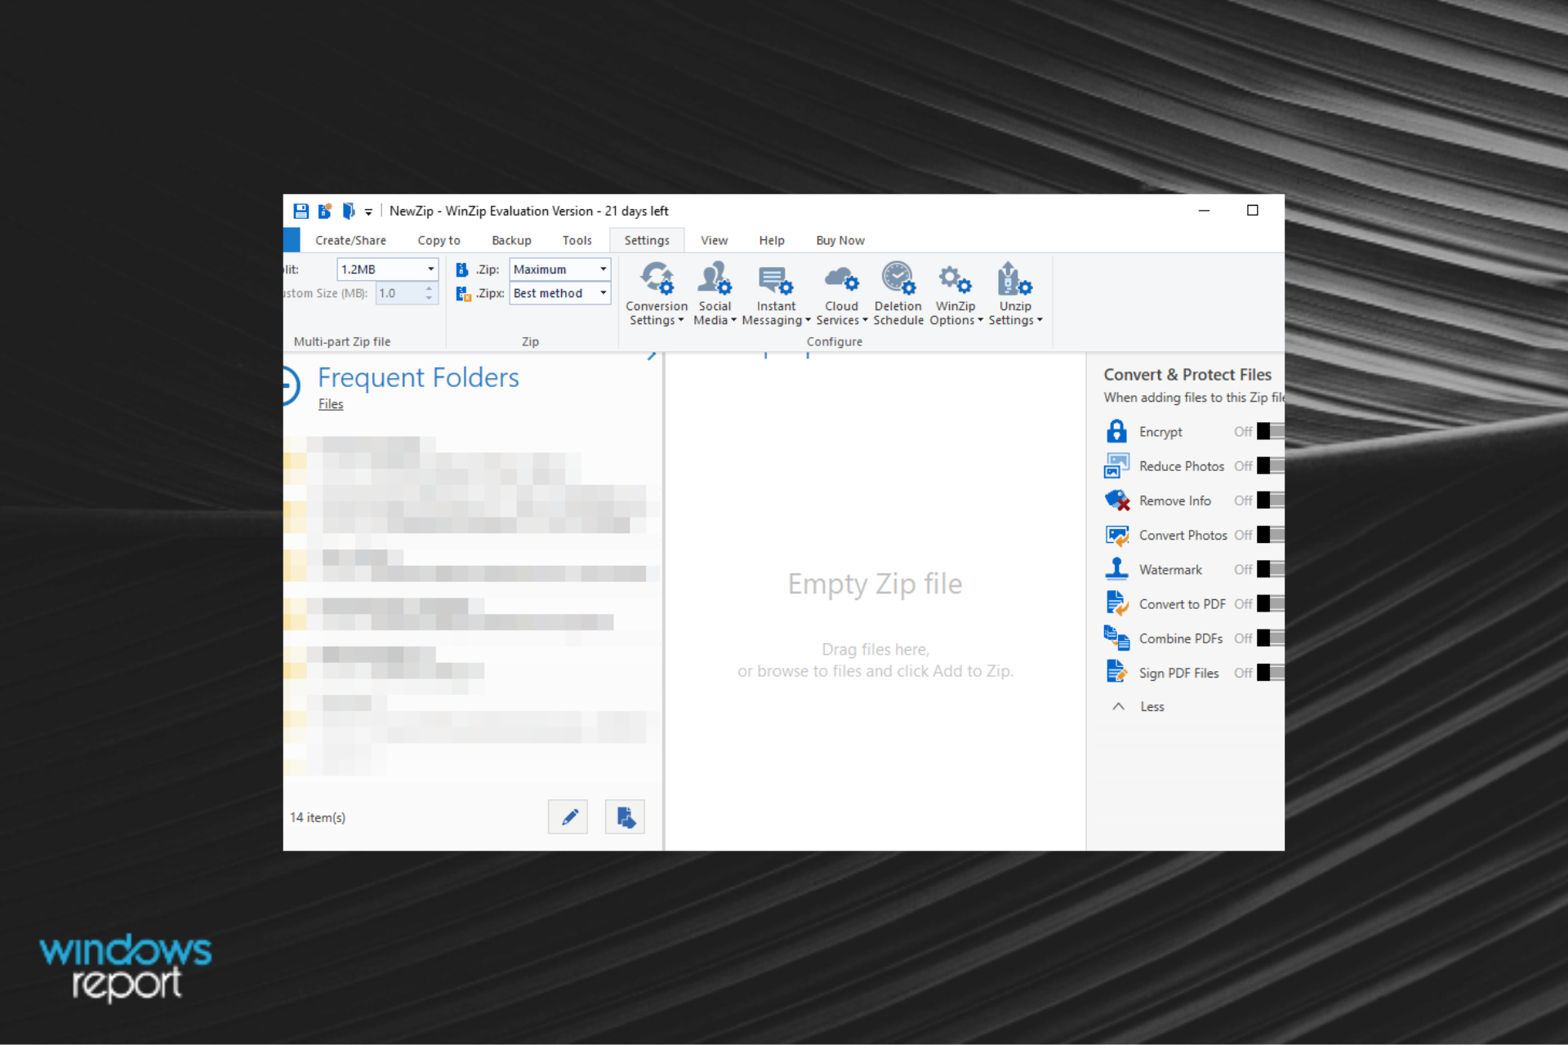Minimize the WinZip window
This screenshot has height=1045, width=1568.
coord(1204,211)
